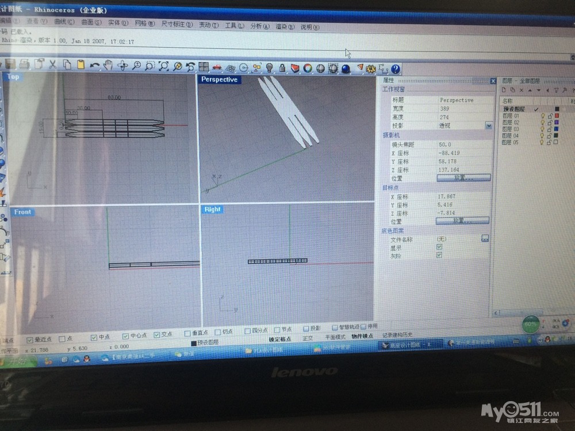Open the 投影 projection dropdown

tap(489, 125)
